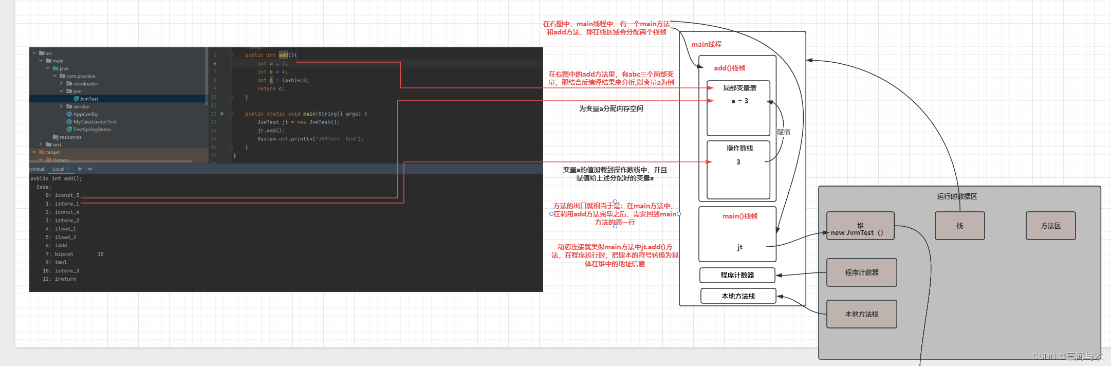Screen dimensions: 1111x366
Task: Click the add()栈帧 label
Action: pyautogui.click(x=729, y=68)
